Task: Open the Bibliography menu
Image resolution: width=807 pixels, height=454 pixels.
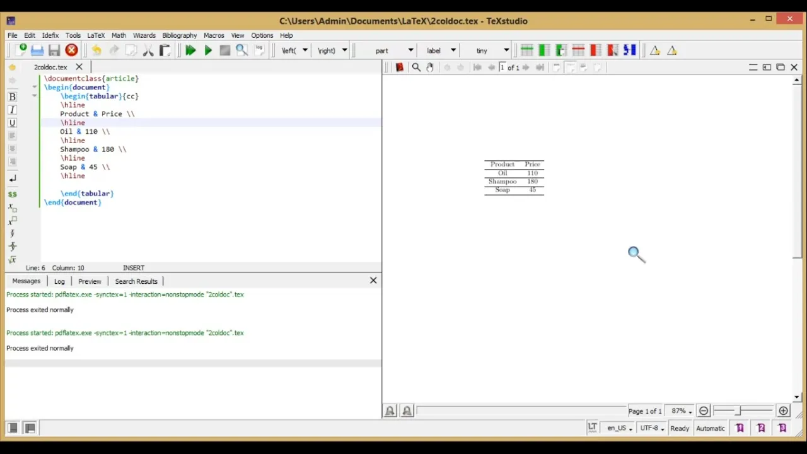Action: point(180,35)
